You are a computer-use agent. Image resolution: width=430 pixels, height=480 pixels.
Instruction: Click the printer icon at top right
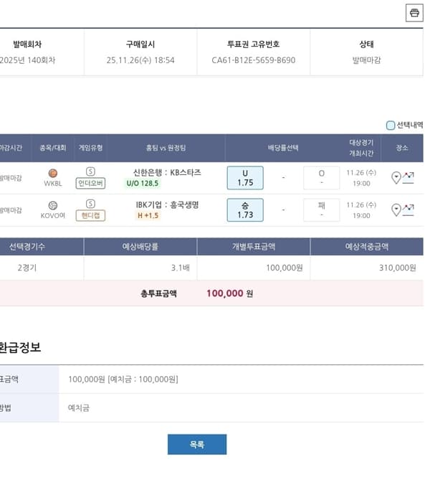(414, 13)
